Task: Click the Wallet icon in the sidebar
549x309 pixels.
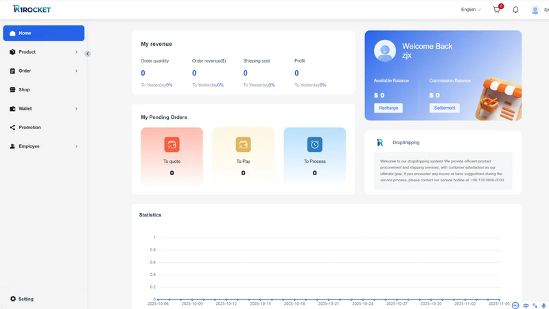Action: pos(12,108)
